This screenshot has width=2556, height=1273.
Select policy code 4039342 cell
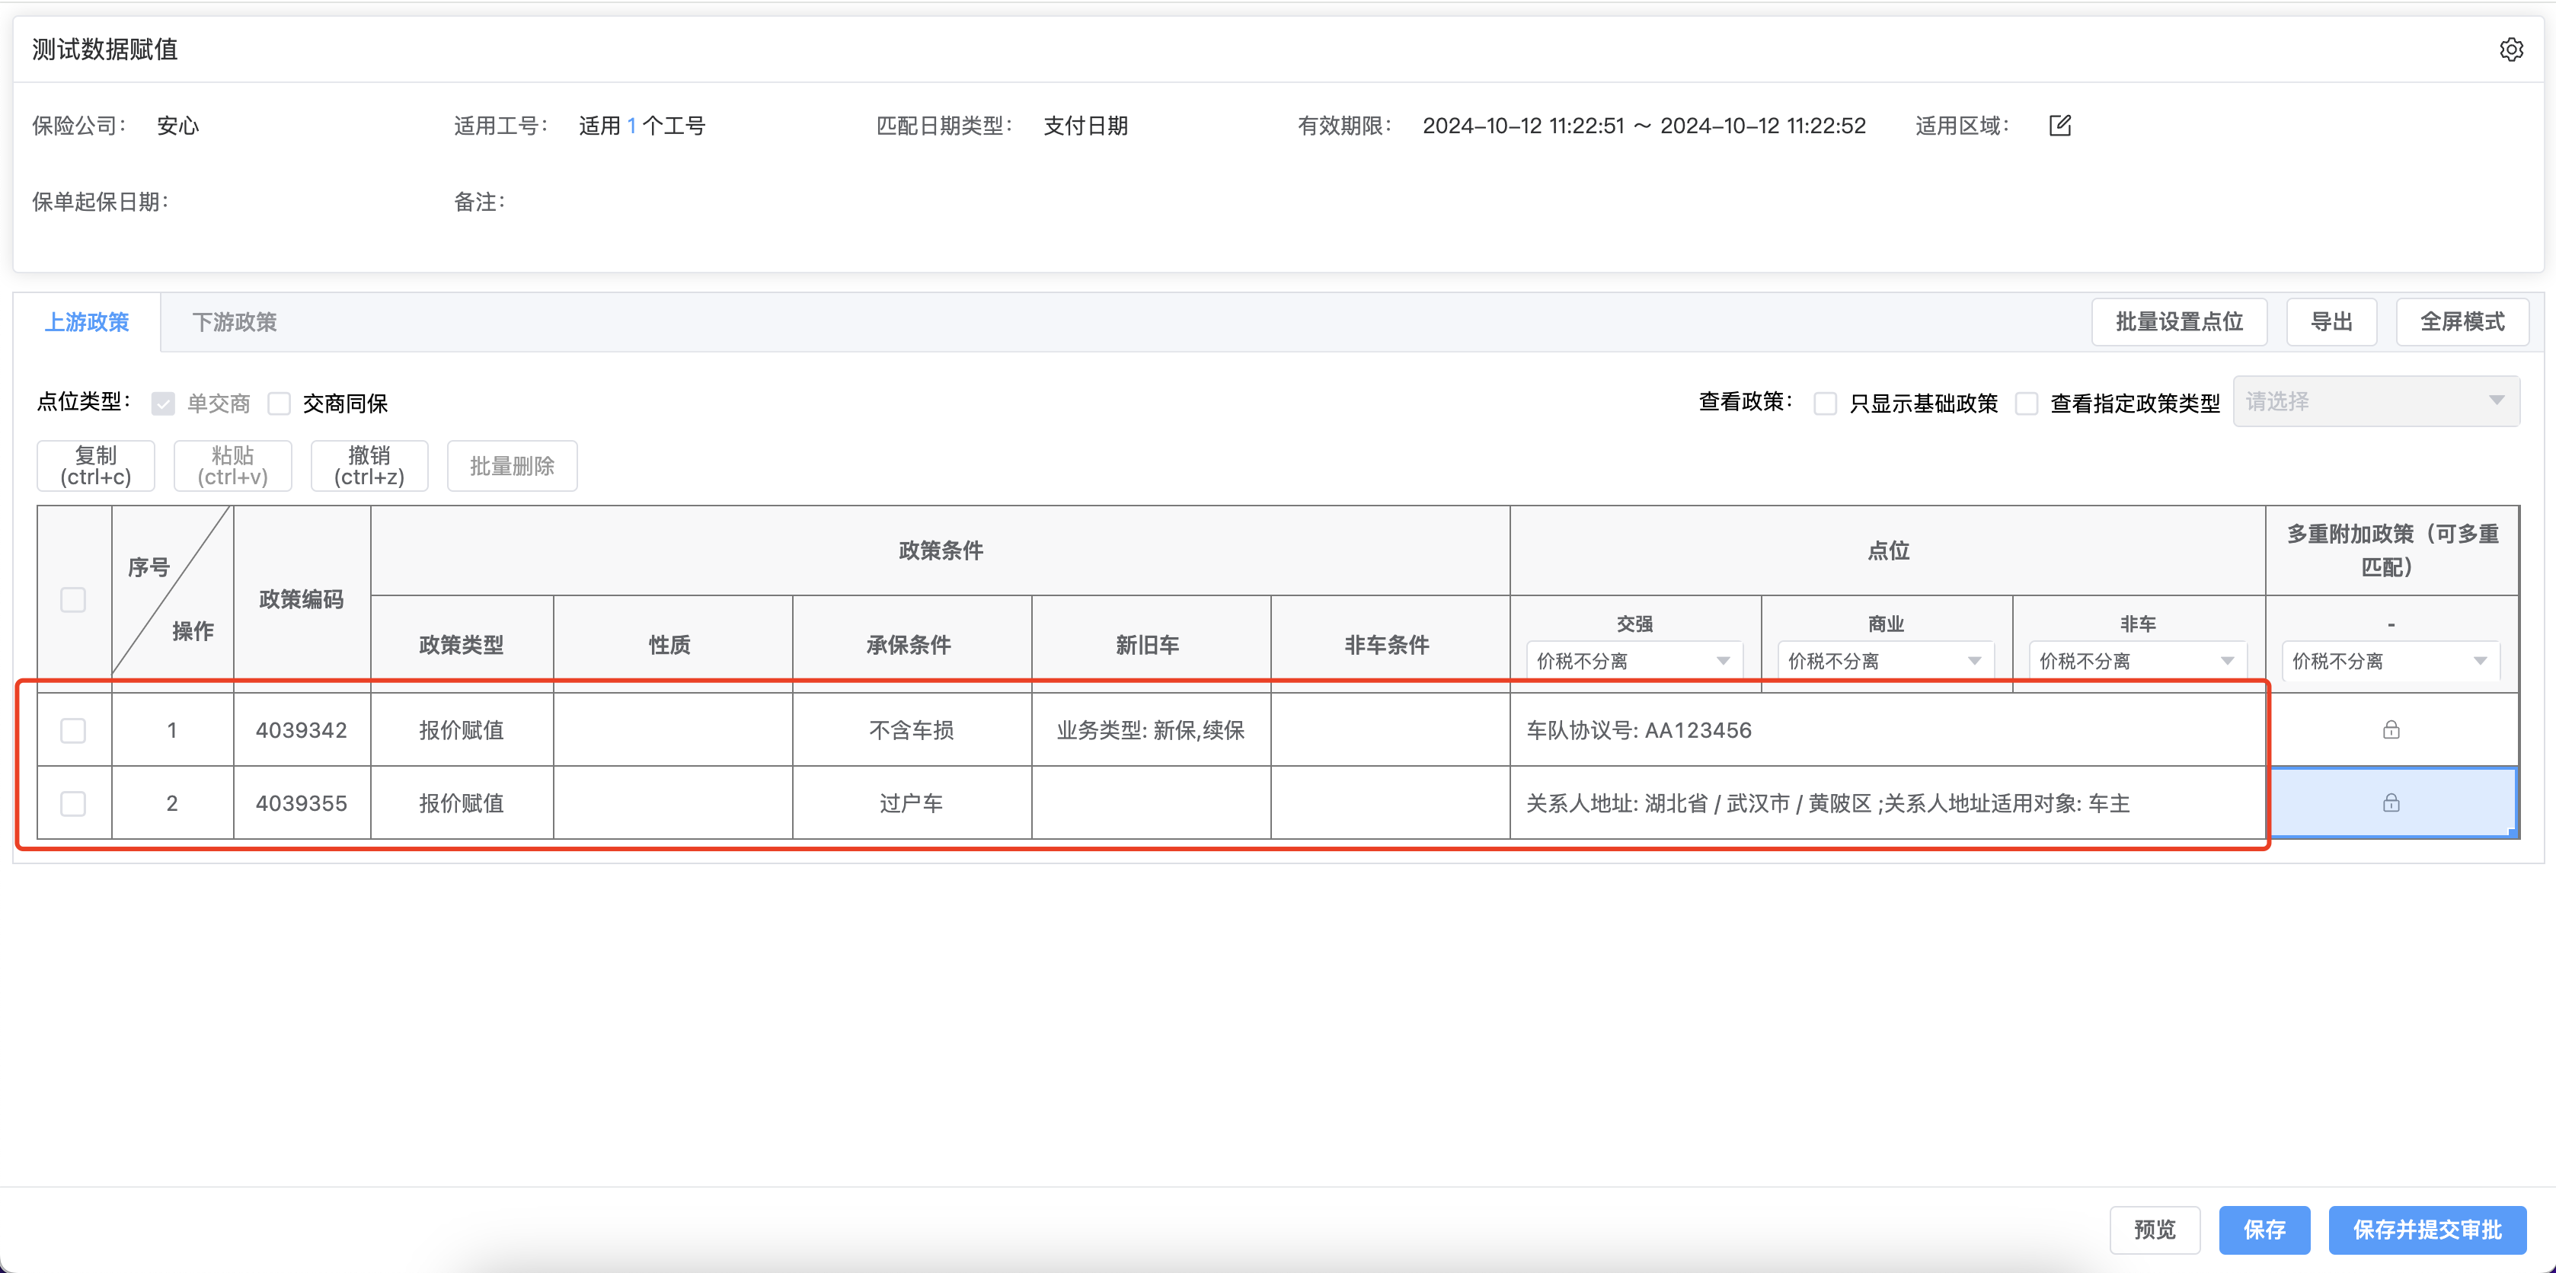pos(302,730)
